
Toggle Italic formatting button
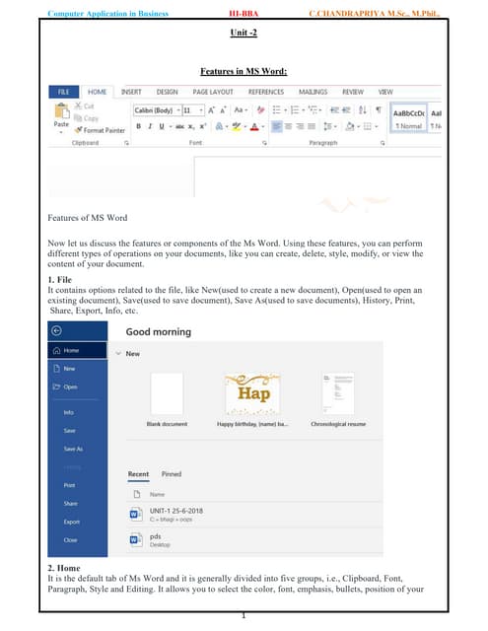point(150,126)
